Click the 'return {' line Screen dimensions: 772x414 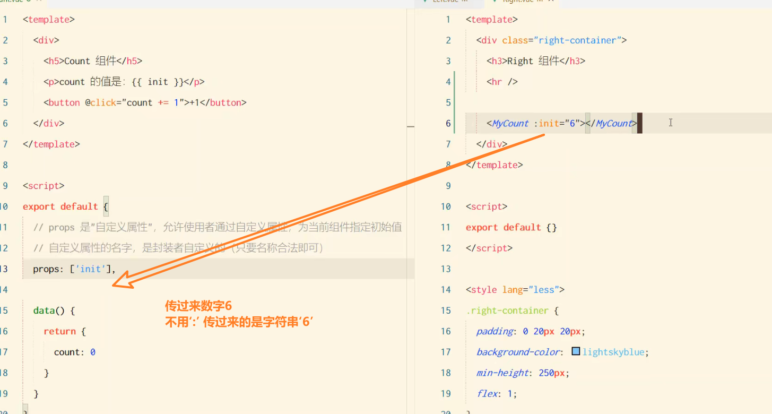(64, 331)
